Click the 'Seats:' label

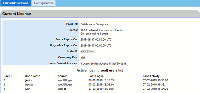click(74, 30)
